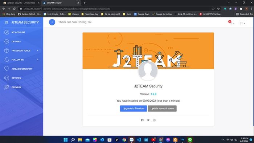The image size is (254, 143).
Task: Open the Explore GitHub bookmark
Action: [29, 14]
